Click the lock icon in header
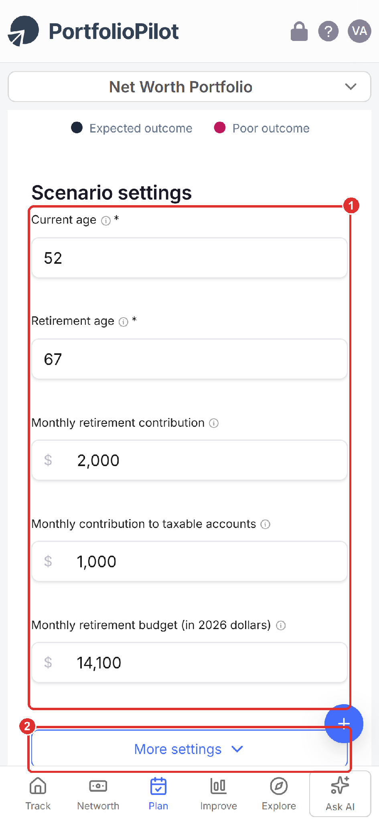 point(299,31)
